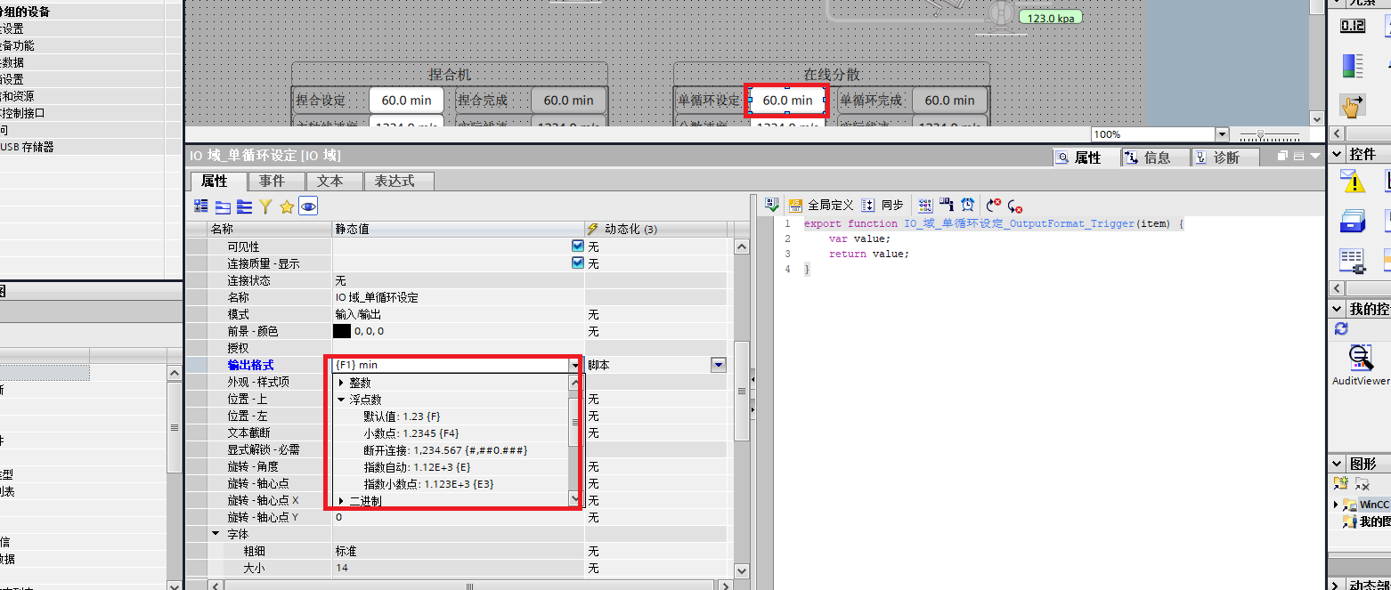This screenshot has height=590, width=1391.
Task: Click the AuditViewer control icon
Action: [1359, 359]
